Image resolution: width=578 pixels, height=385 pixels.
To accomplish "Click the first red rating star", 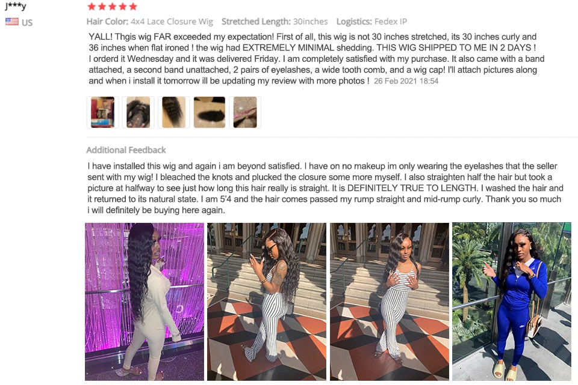I will [x=92, y=6].
